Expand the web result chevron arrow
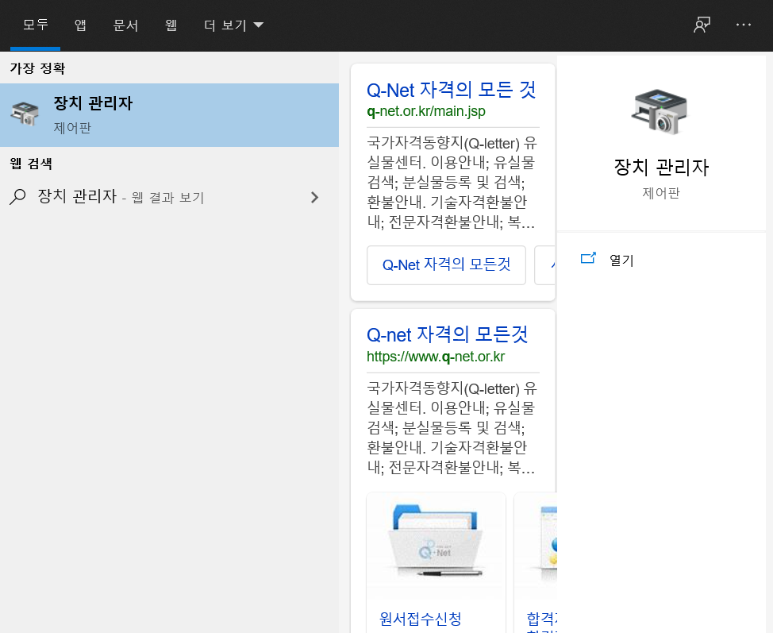 (x=314, y=197)
